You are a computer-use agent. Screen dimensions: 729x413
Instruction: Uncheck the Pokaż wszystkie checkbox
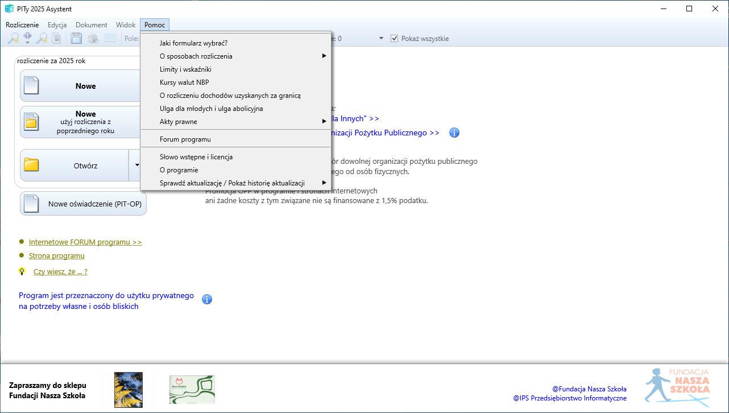coord(395,39)
